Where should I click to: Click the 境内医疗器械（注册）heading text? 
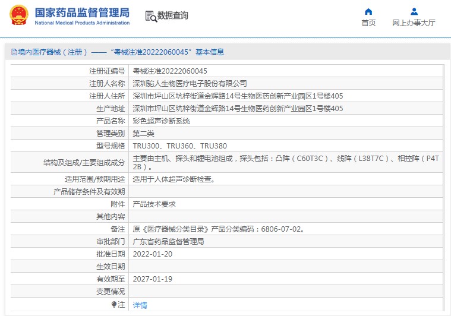pos(52,52)
